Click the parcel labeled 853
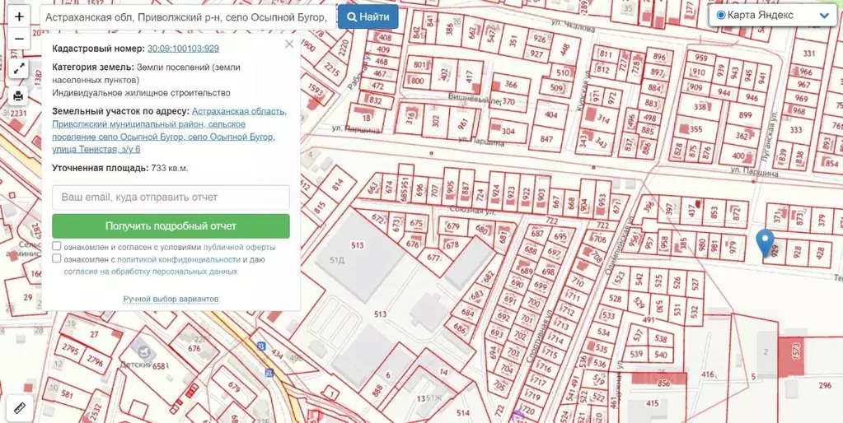This screenshot has height=423, width=843. (x=714, y=213)
